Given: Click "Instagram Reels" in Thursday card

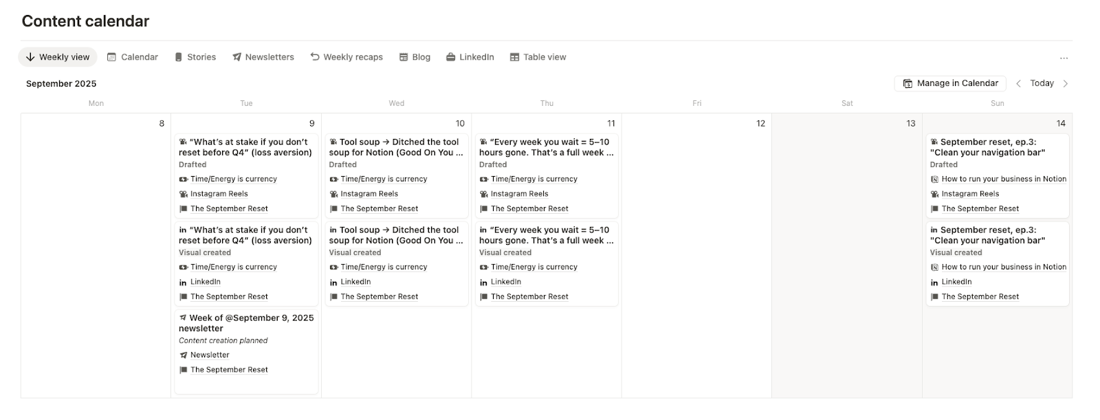Looking at the screenshot, I should coord(520,195).
